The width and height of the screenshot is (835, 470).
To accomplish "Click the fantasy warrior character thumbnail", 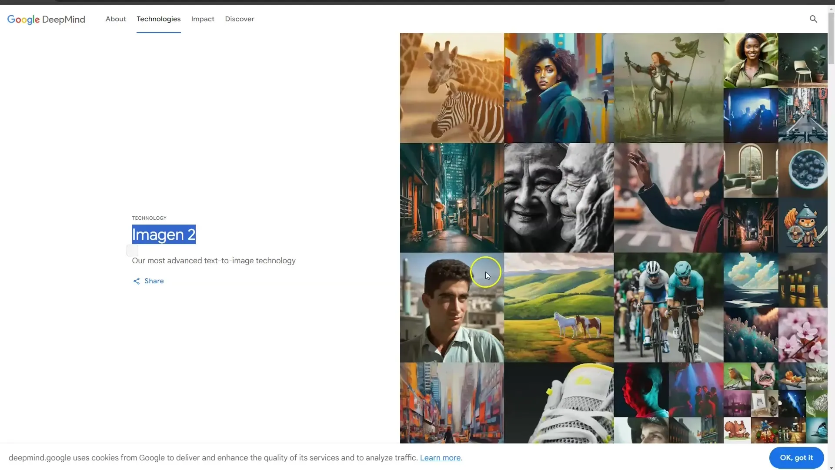I will coord(668,87).
